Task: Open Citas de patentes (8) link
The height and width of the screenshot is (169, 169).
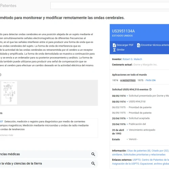Action: click(139, 151)
